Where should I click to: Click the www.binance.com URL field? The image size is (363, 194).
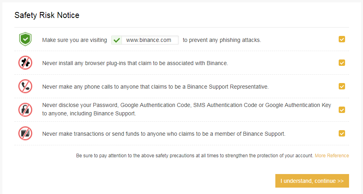pyautogui.click(x=145, y=40)
